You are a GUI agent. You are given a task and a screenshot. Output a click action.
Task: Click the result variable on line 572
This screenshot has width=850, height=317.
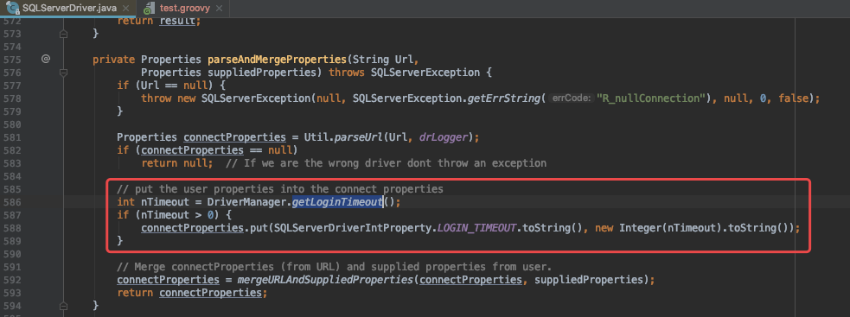coord(178,21)
